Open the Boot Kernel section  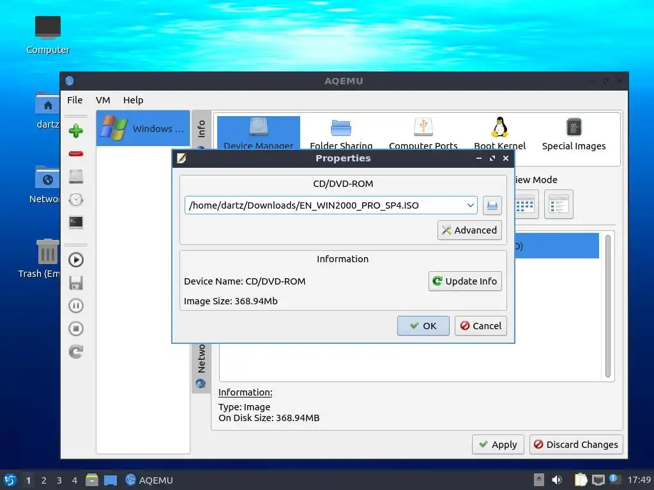pyautogui.click(x=499, y=133)
